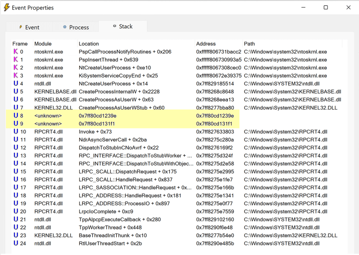Open the Process tab

(76, 27)
